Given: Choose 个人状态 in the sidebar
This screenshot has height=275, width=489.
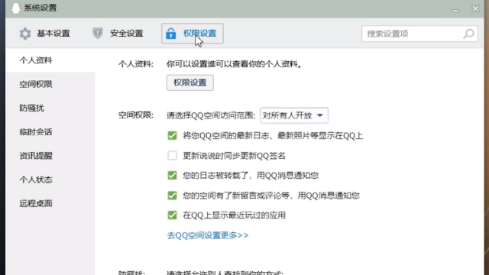Looking at the screenshot, I should pos(50,180).
